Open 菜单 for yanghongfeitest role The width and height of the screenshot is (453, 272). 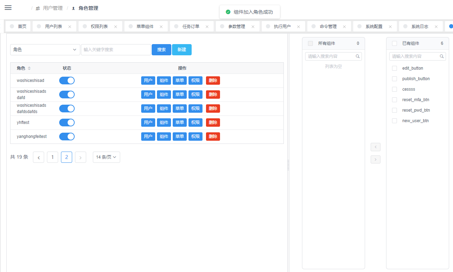180,137
